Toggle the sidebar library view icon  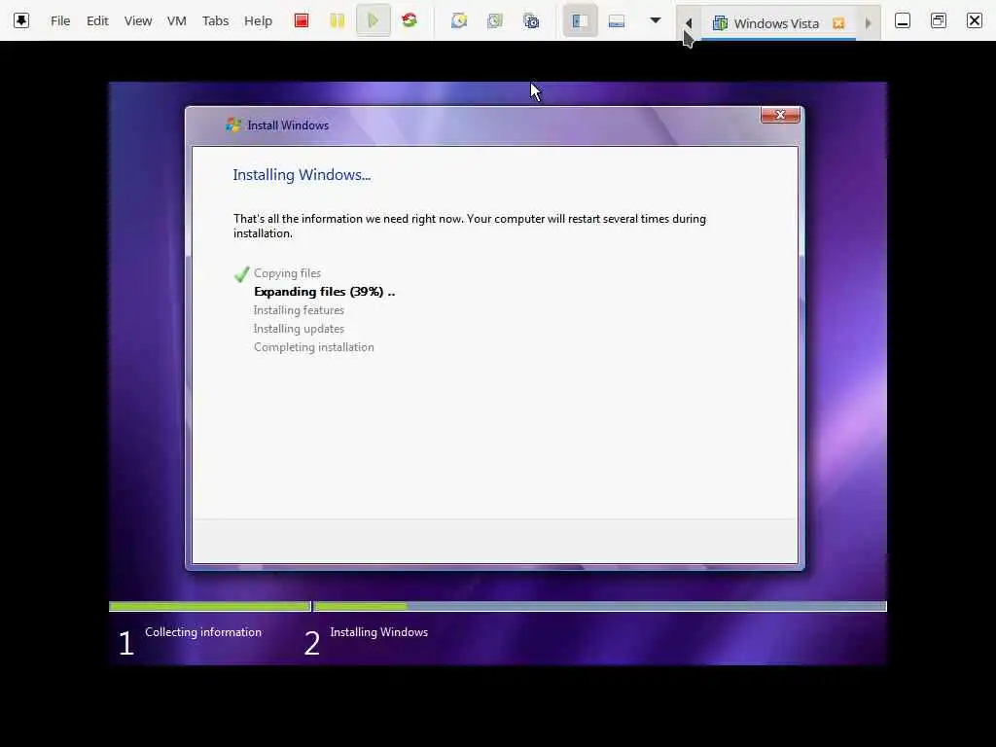pyautogui.click(x=580, y=21)
